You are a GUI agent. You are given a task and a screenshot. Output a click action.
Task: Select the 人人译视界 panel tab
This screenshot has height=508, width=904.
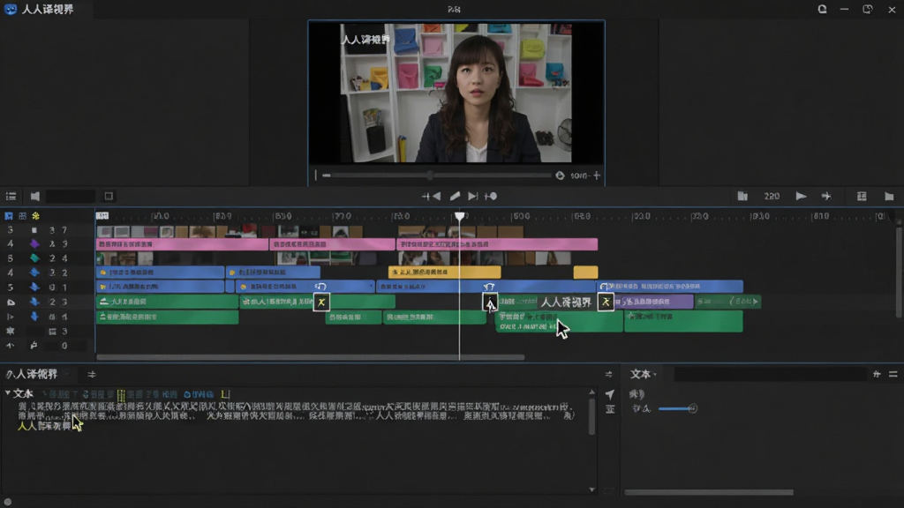coord(32,374)
